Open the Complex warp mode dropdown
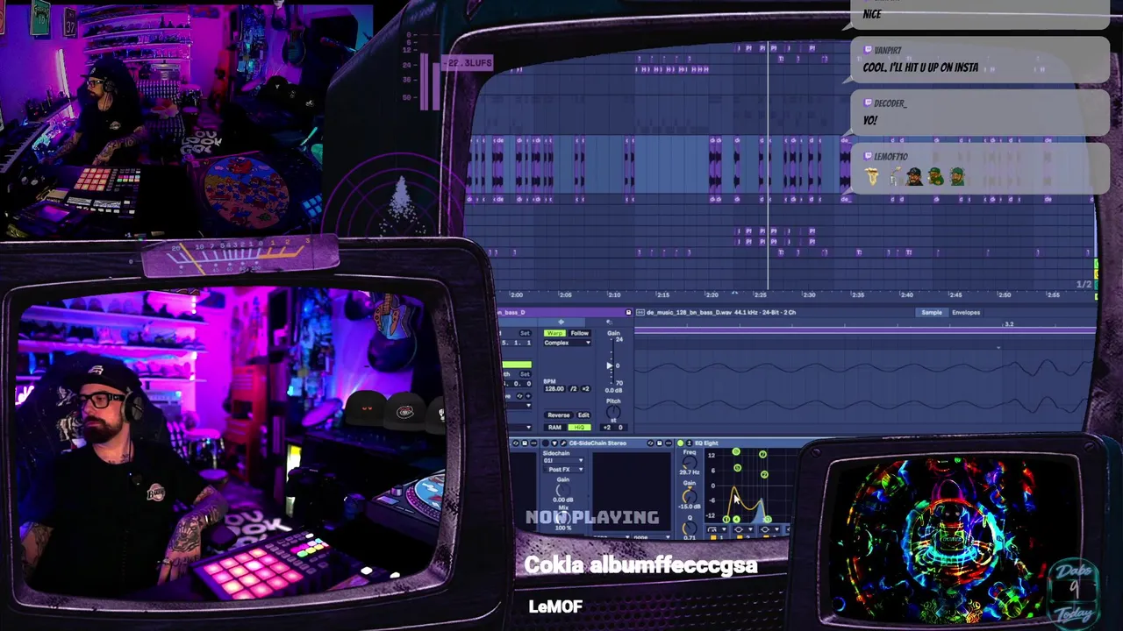The height and width of the screenshot is (631, 1123). tap(568, 343)
